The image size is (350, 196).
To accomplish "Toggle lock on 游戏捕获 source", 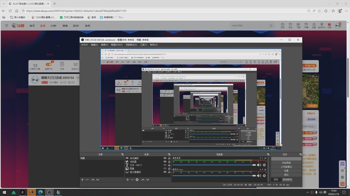I will coord(169,158).
